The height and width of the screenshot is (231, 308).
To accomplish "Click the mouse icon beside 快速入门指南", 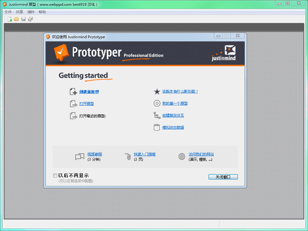I will click(128, 156).
